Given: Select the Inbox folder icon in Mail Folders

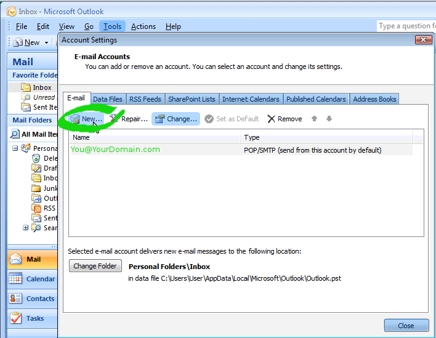Looking at the screenshot, I should [x=36, y=178].
